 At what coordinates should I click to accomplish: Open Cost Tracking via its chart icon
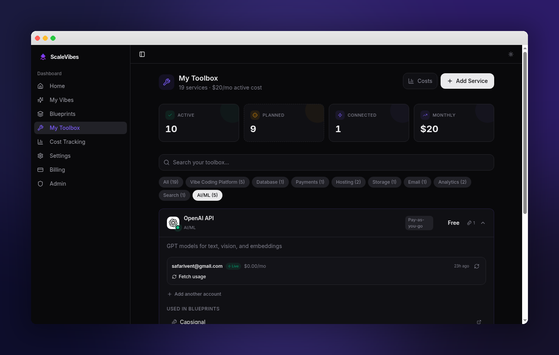click(41, 141)
